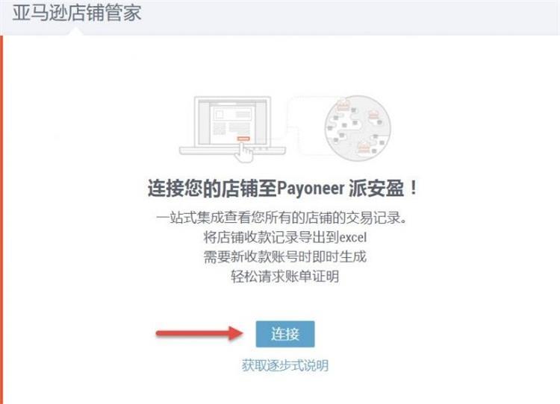Click the small triangle pointer under tab title
Screen dimensions: 560x404
point(76,32)
